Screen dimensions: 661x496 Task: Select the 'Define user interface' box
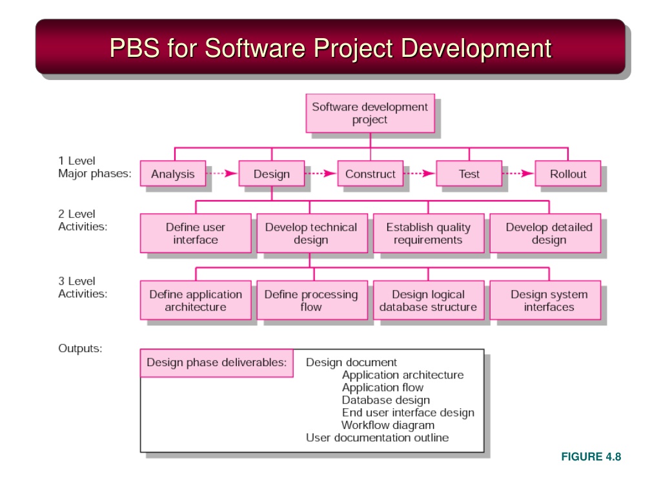tap(196, 233)
